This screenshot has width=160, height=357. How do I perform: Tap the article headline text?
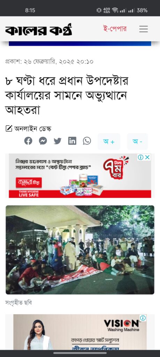click(x=67, y=96)
